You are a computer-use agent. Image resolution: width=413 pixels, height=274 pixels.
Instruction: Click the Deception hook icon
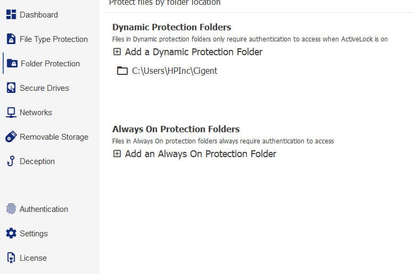point(11,161)
